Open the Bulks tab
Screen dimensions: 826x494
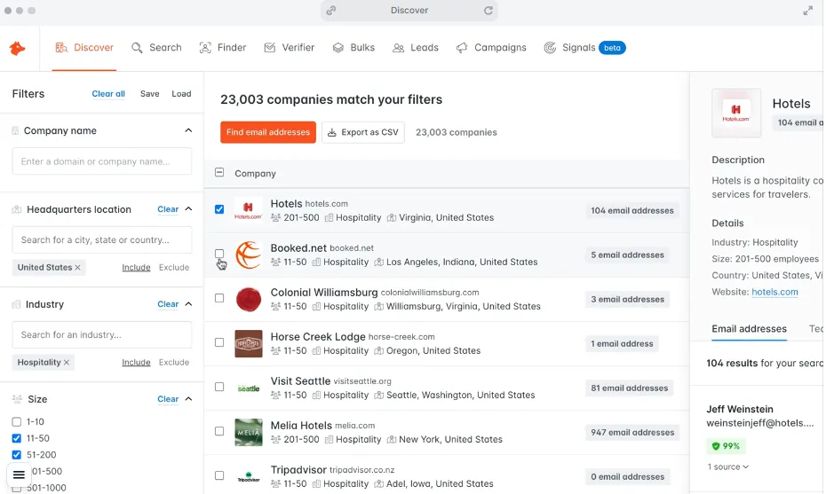point(353,48)
